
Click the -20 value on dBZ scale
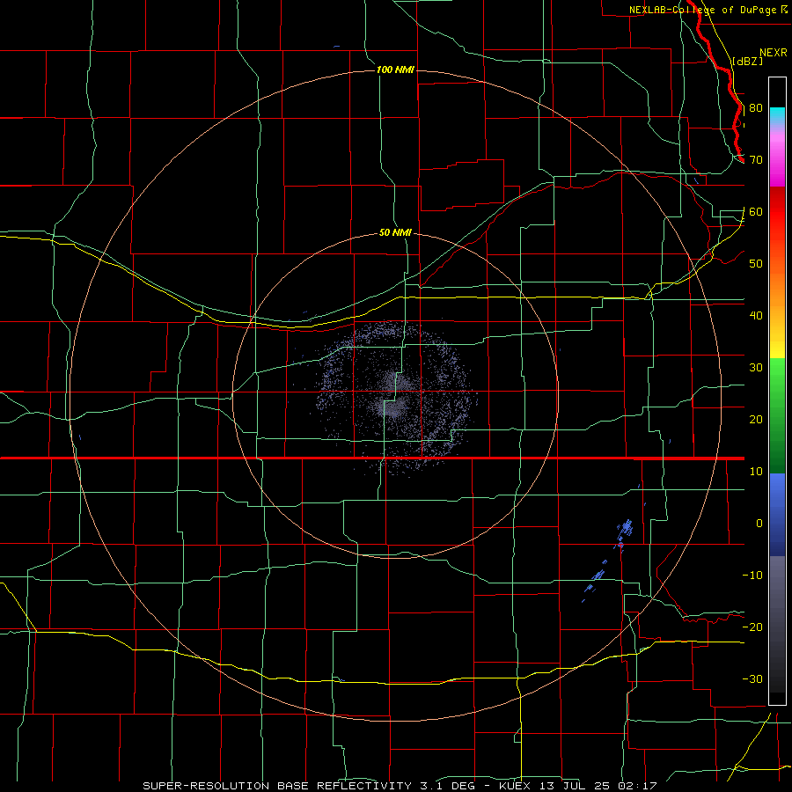coord(752,627)
